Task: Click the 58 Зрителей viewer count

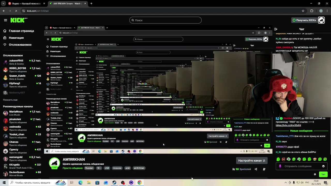Action: 242,169
